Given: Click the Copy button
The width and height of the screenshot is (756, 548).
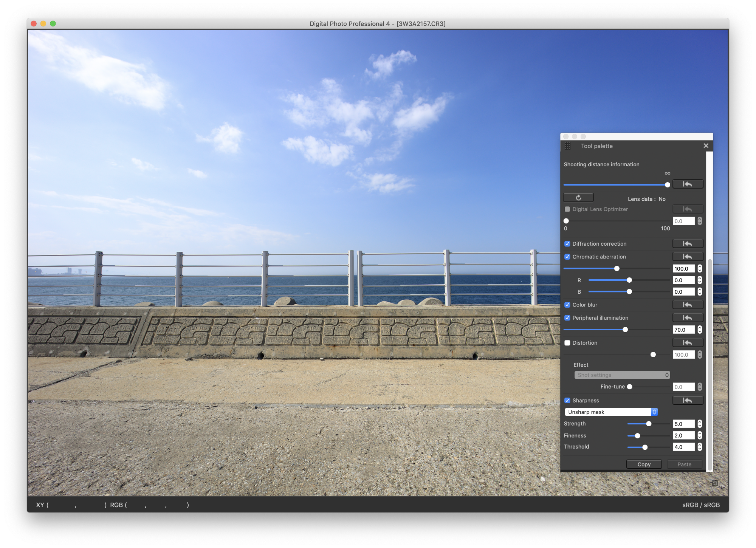Looking at the screenshot, I should coord(644,464).
